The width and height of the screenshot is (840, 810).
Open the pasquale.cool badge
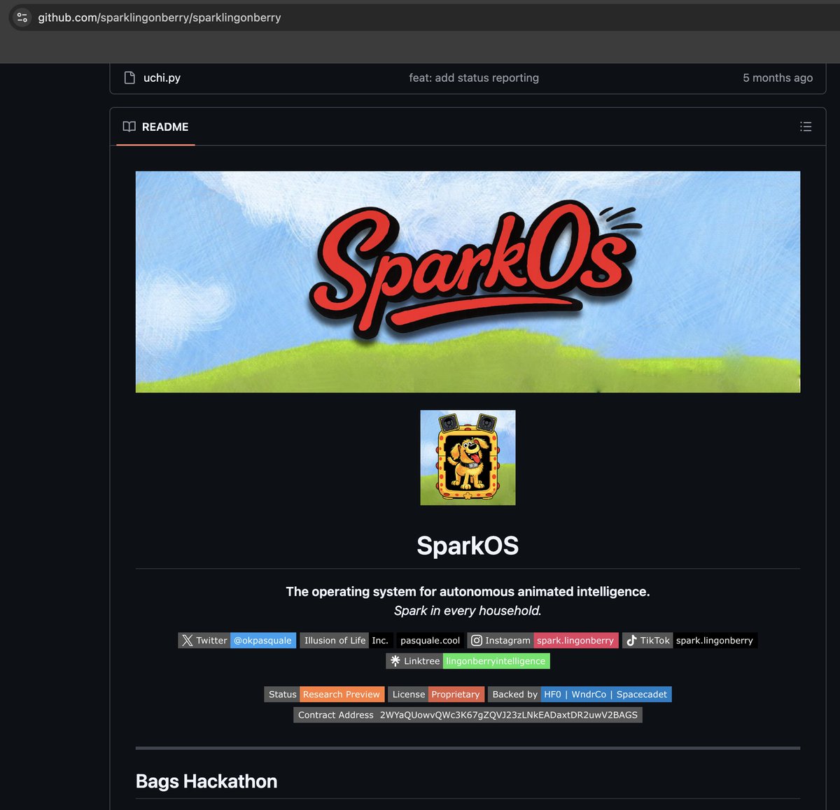pyautogui.click(x=430, y=640)
